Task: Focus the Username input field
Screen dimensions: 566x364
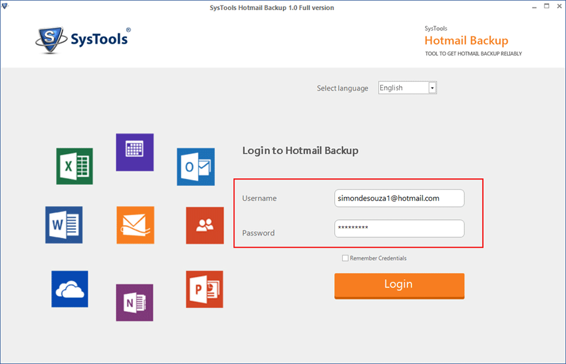Action: (399, 198)
